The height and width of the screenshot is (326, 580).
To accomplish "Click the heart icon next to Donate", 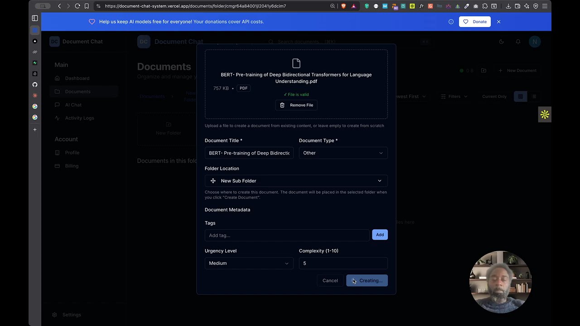I will (465, 21).
